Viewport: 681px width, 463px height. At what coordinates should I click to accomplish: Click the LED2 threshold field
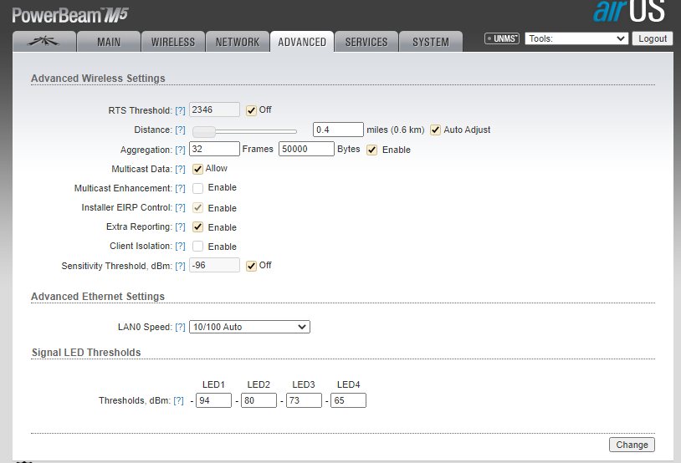click(259, 400)
